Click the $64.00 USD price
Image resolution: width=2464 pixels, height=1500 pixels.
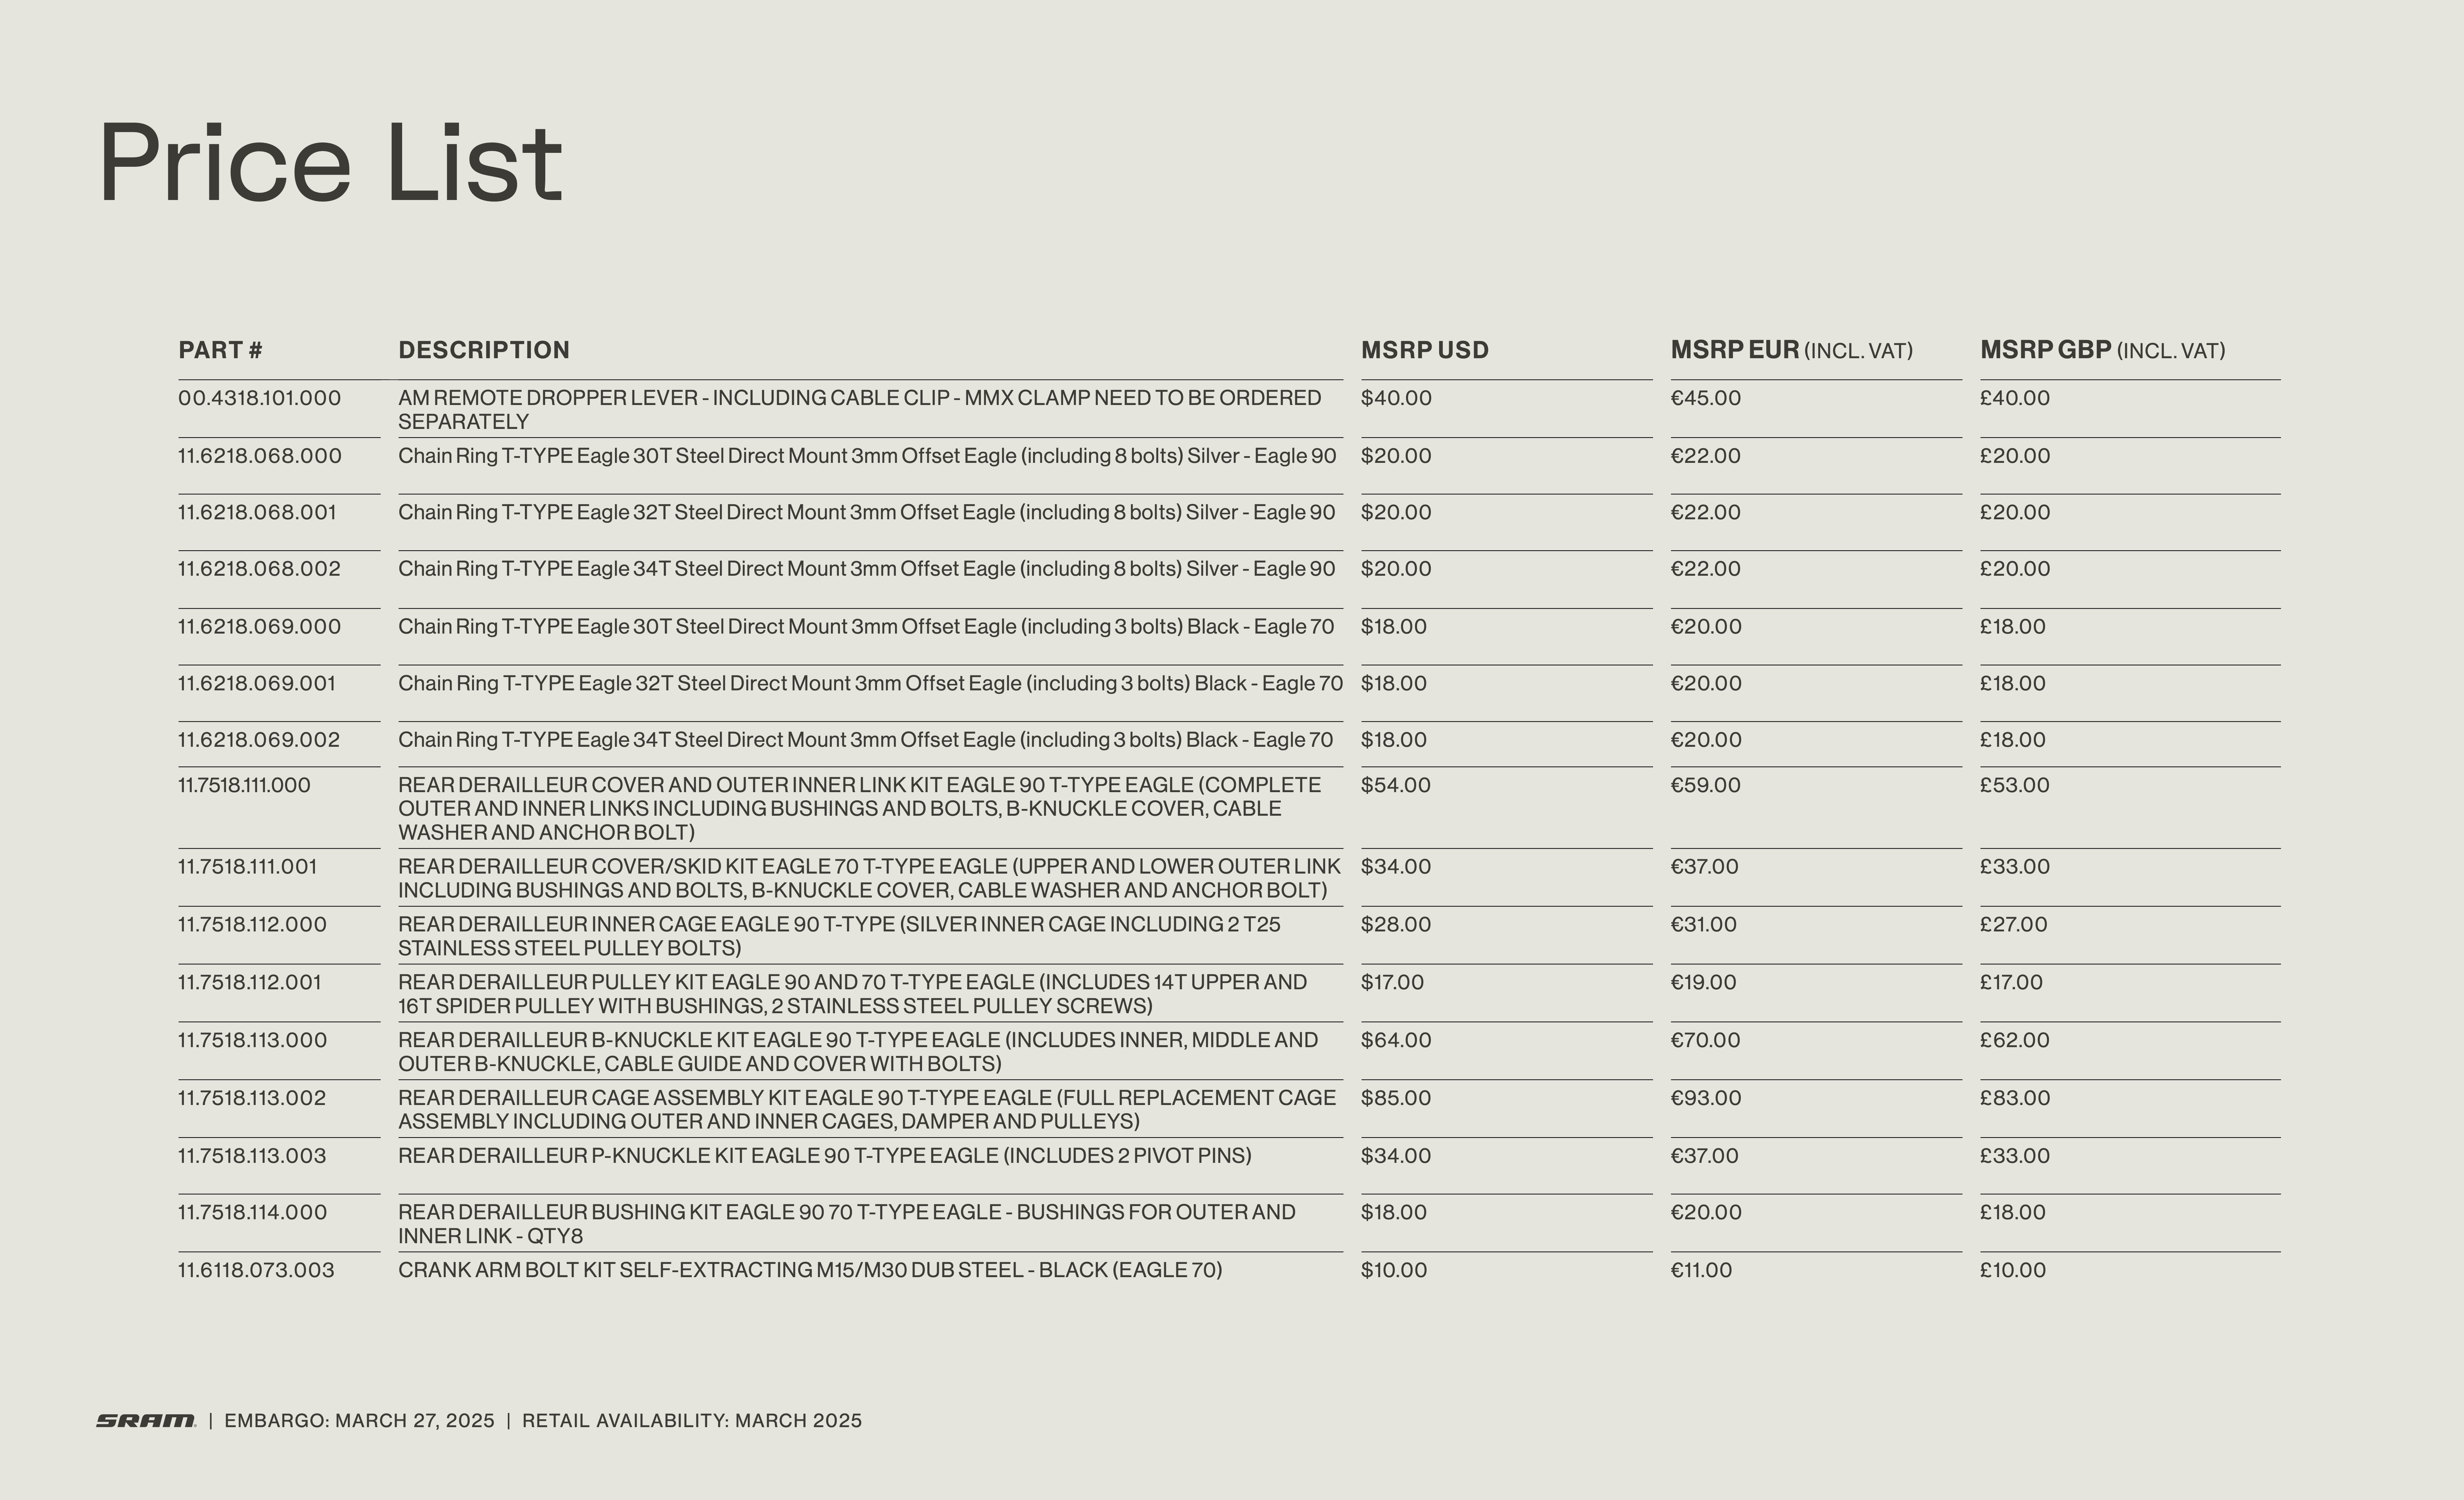[x=1396, y=1040]
